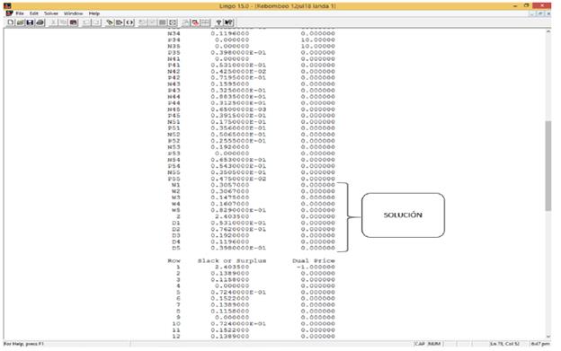Viewport: 561px width, 351px height.
Task: Minimize the inner report child window
Action: click(531, 13)
